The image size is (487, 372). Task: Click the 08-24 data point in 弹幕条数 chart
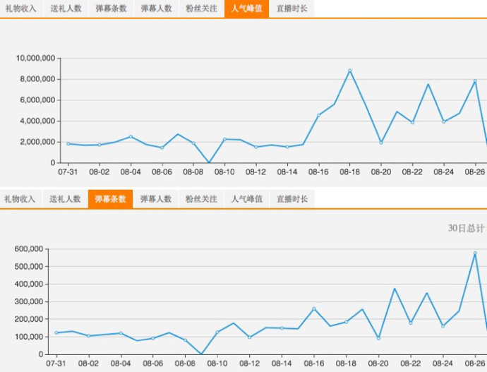[443, 326]
